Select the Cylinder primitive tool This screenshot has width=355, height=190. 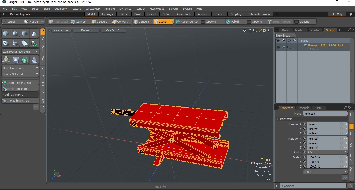(25, 33)
